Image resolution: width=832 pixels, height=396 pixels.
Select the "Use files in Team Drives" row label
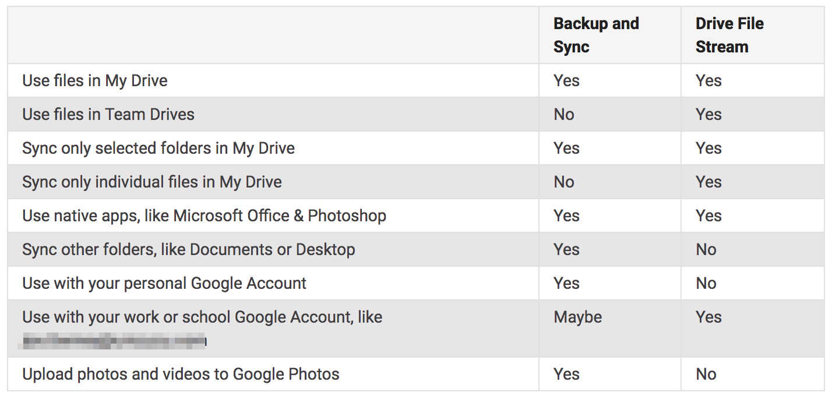(x=108, y=114)
